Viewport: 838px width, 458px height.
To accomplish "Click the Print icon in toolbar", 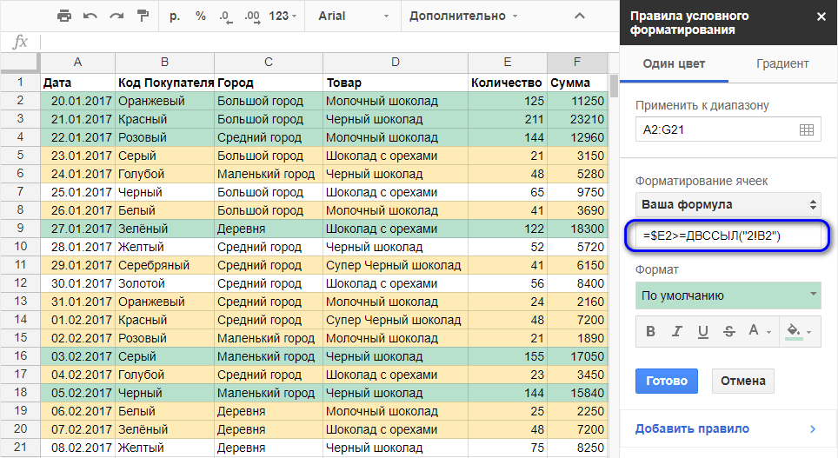I will (63, 17).
